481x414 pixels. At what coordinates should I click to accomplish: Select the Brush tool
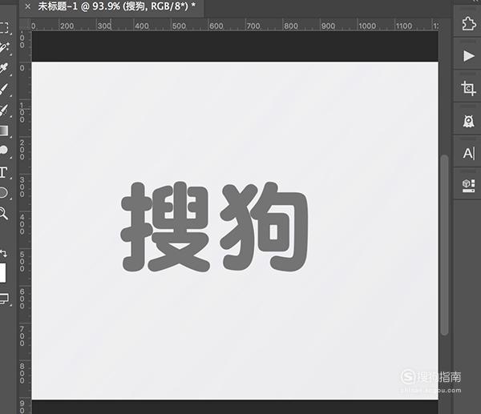[x=4, y=90]
